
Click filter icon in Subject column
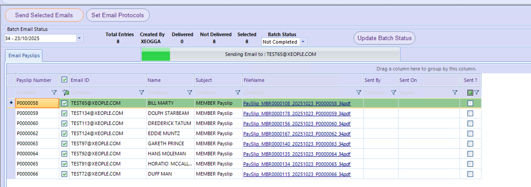238,93
